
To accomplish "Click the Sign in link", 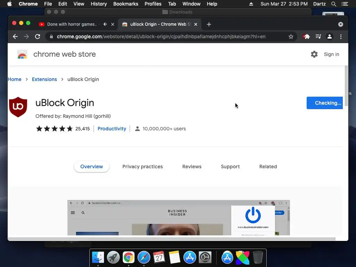I will [331, 54].
